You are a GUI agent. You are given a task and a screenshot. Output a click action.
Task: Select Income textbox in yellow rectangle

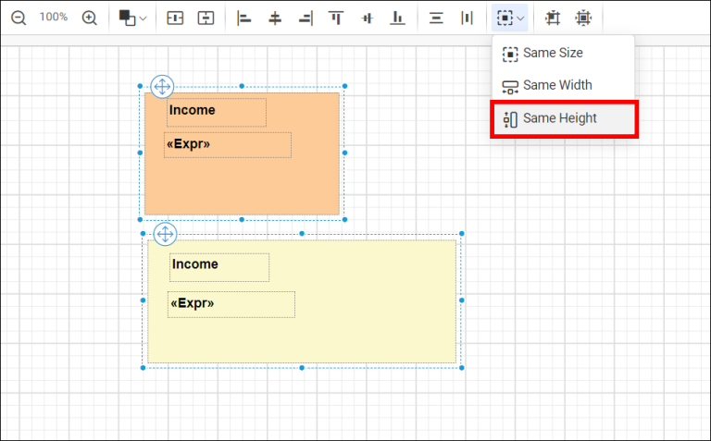(x=219, y=267)
